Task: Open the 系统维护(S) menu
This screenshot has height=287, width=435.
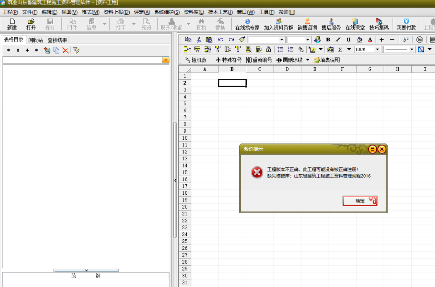Action: [167, 12]
